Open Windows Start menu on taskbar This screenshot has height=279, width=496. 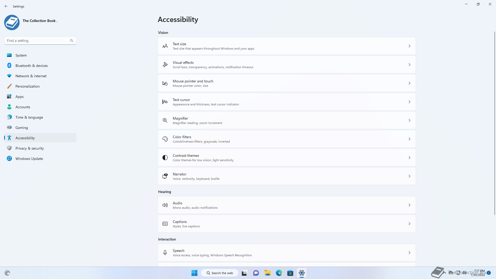coord(194,273)
